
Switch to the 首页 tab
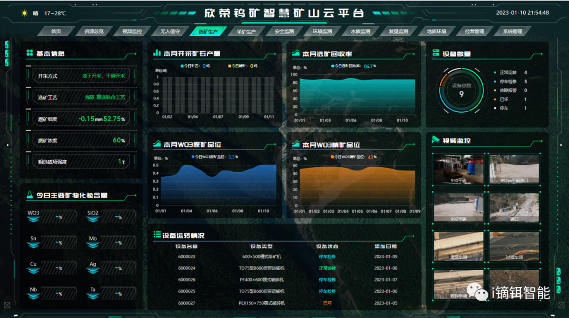(x=56, y=32)
